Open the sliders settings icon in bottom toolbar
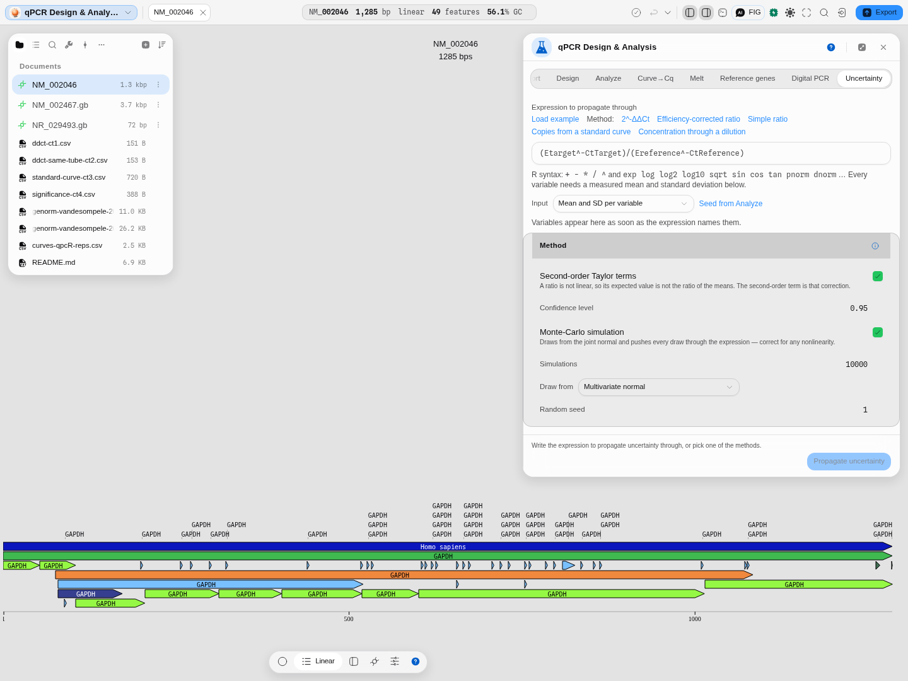Viewport: 908px width, 681px height. 395,661
